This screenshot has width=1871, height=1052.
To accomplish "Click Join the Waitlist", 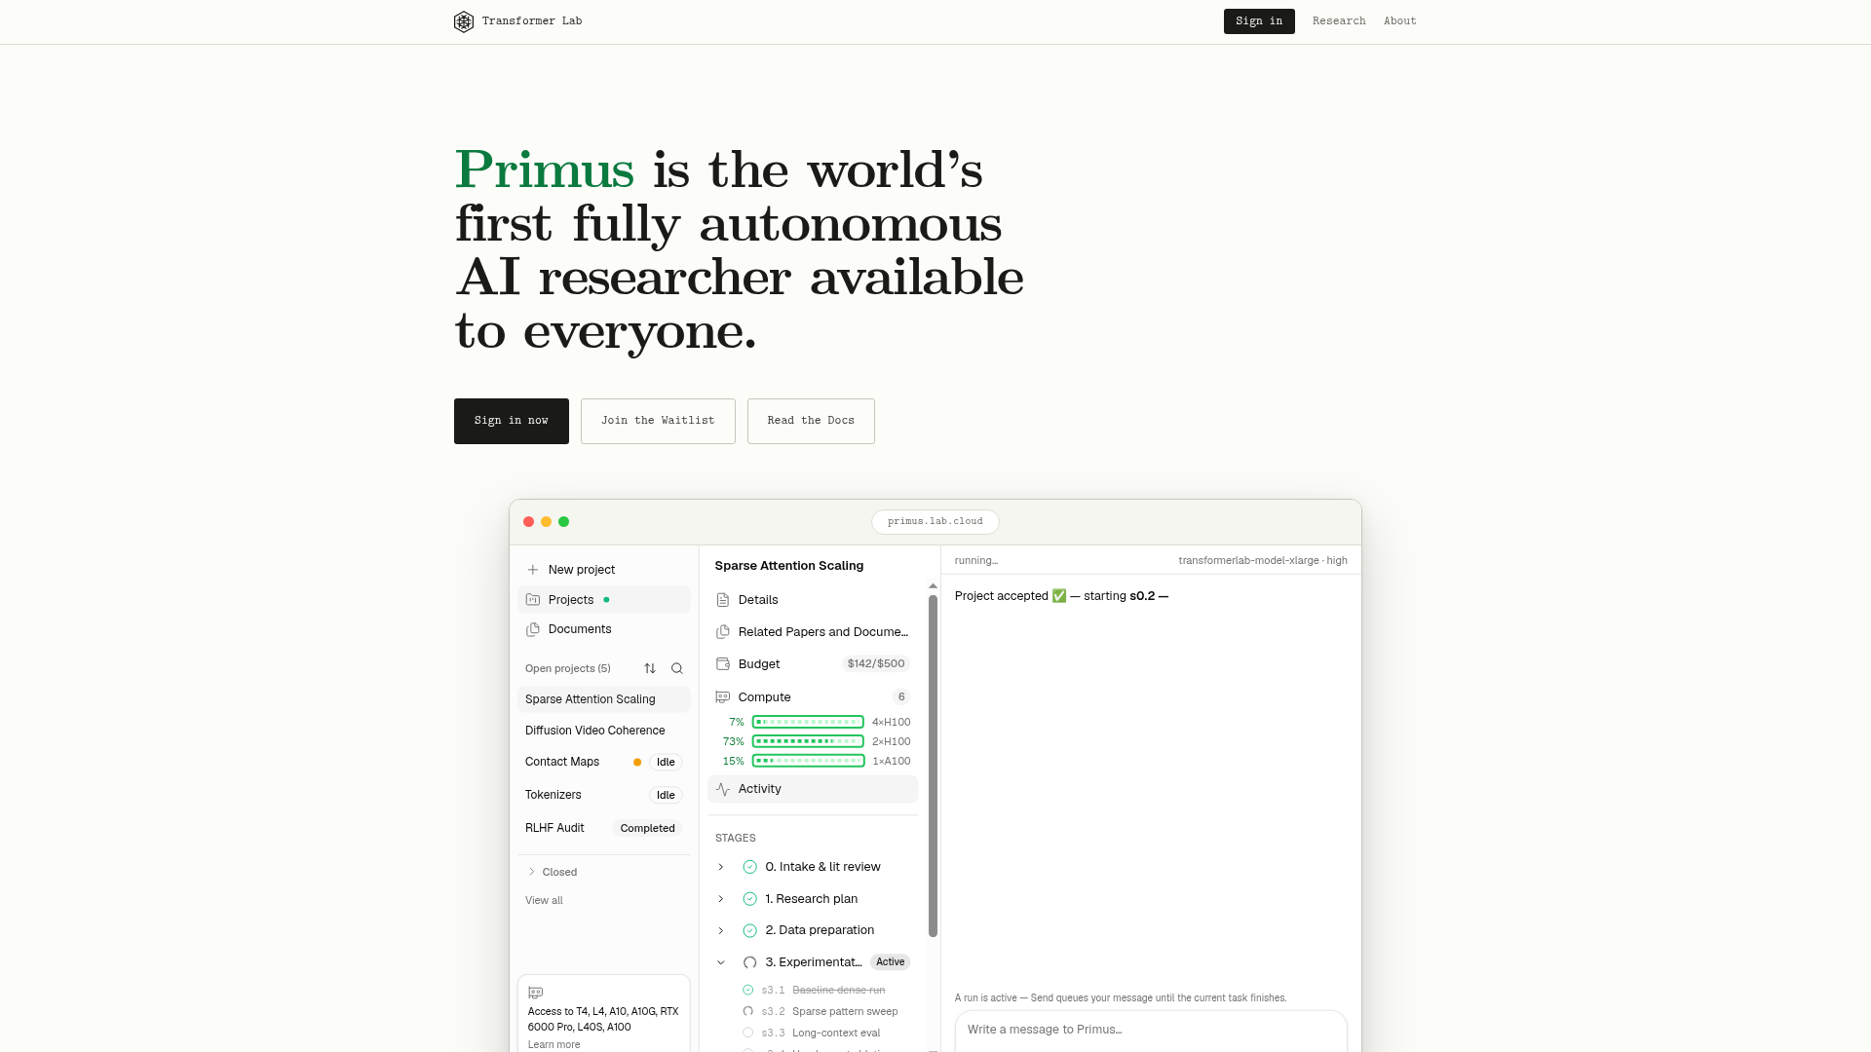I will point(658,421).
